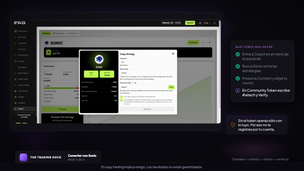Open My Report in the sidebar
The width and height of the screenshot is (304, 171).
coord(22,67)
